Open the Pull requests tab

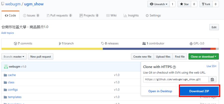59,15
